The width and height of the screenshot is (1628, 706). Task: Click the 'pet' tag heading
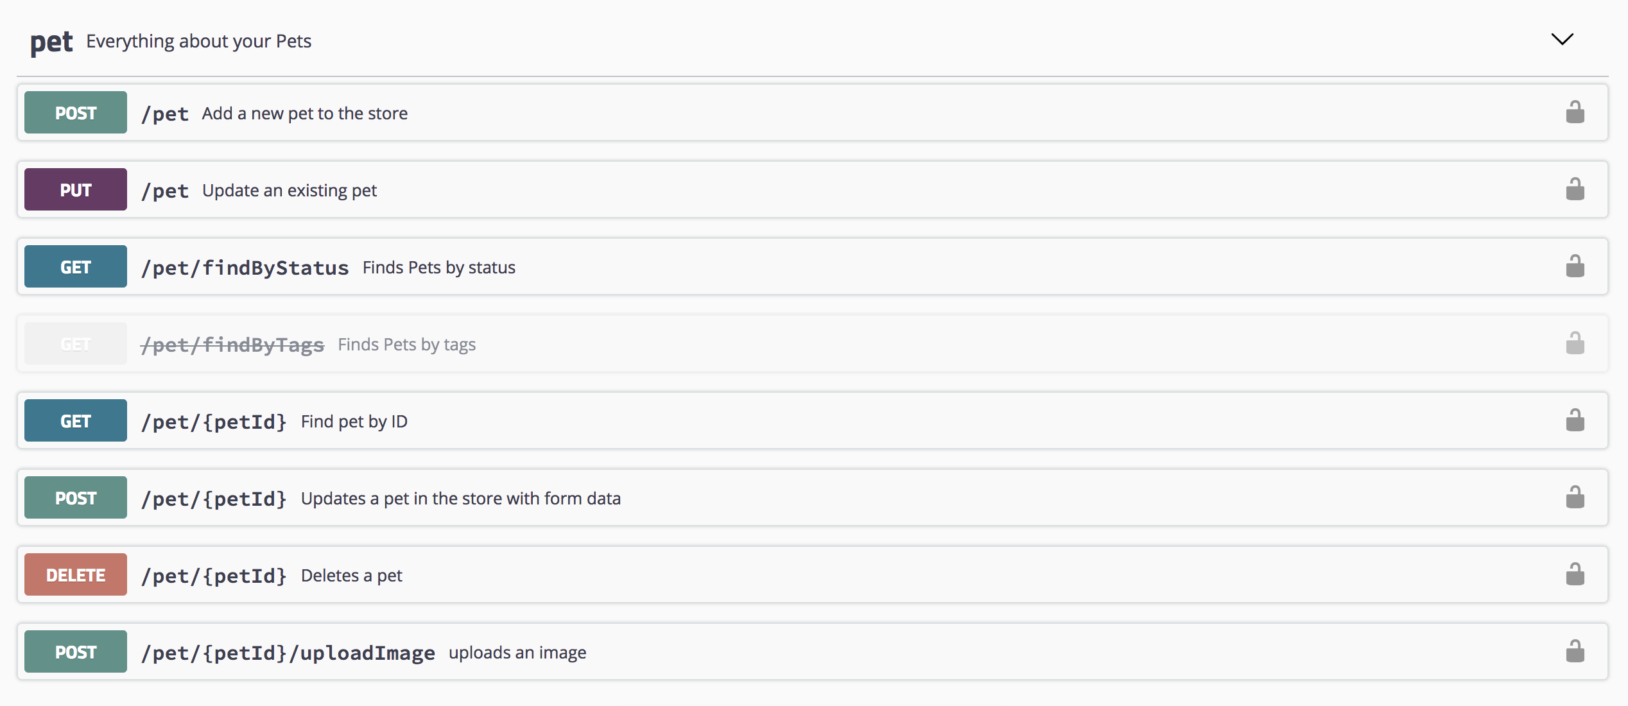[51, 42]
